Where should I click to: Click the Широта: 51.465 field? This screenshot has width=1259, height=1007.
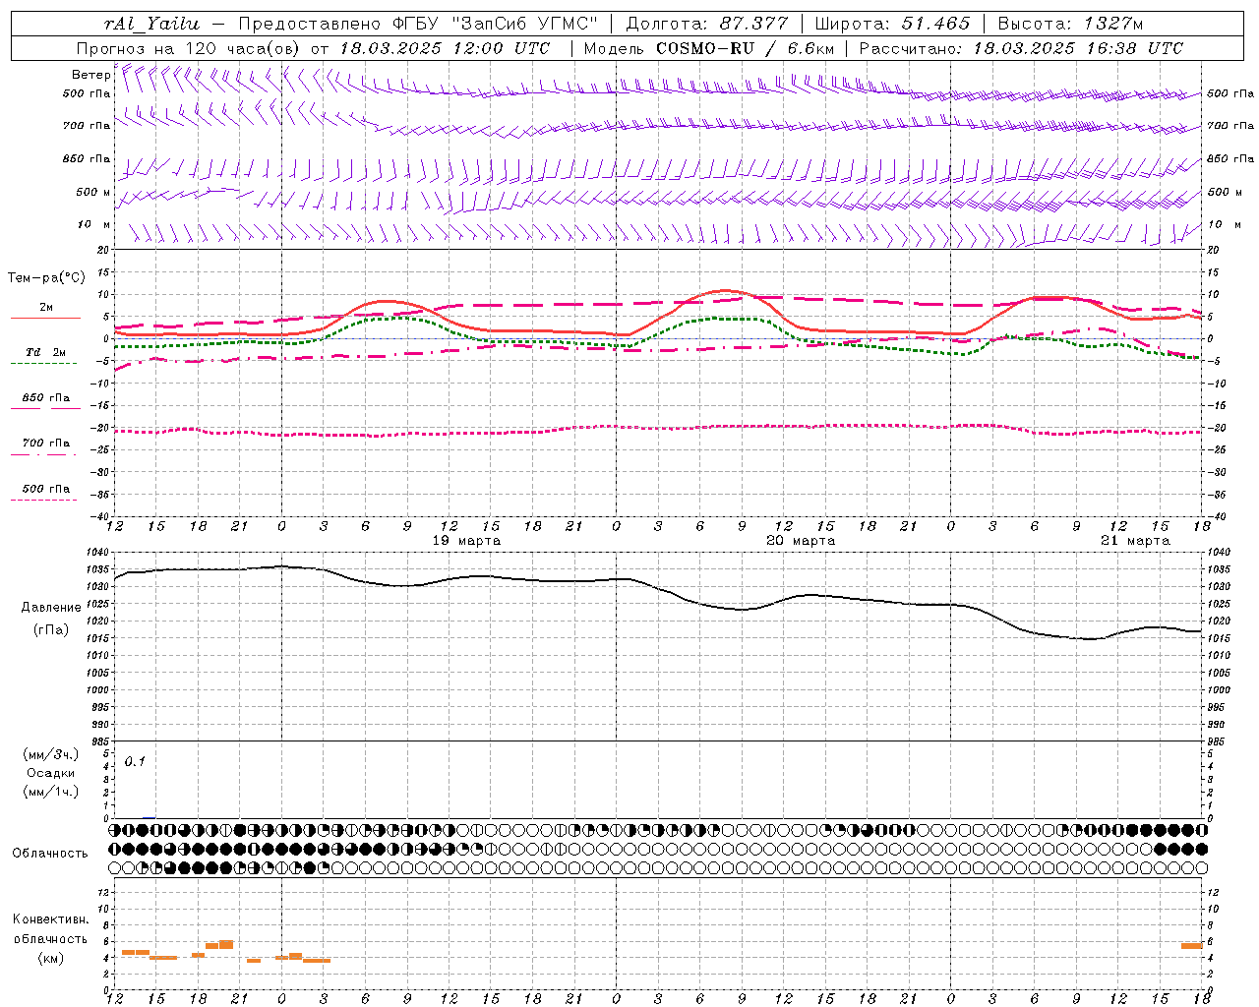(893, 24)
